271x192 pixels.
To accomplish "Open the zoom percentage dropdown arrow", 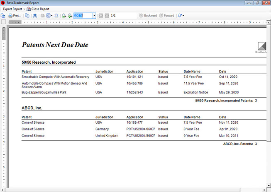I will [x=95, y=16].
